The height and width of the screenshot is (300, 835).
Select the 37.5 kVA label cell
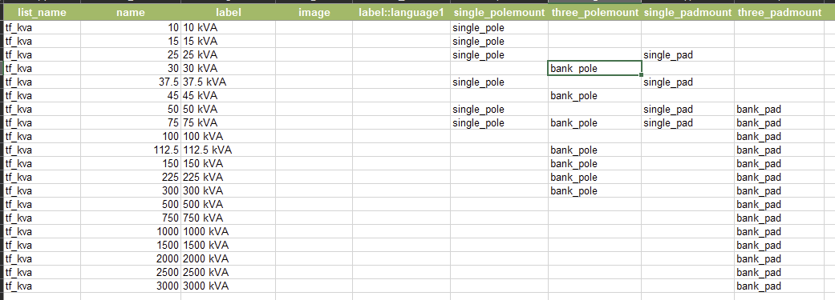click(x=229, y=82)
